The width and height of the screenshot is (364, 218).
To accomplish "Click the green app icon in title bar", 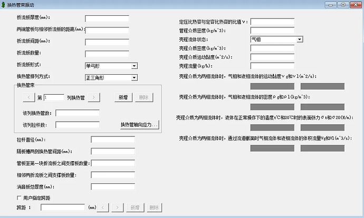I will click(x=3, y=5).
